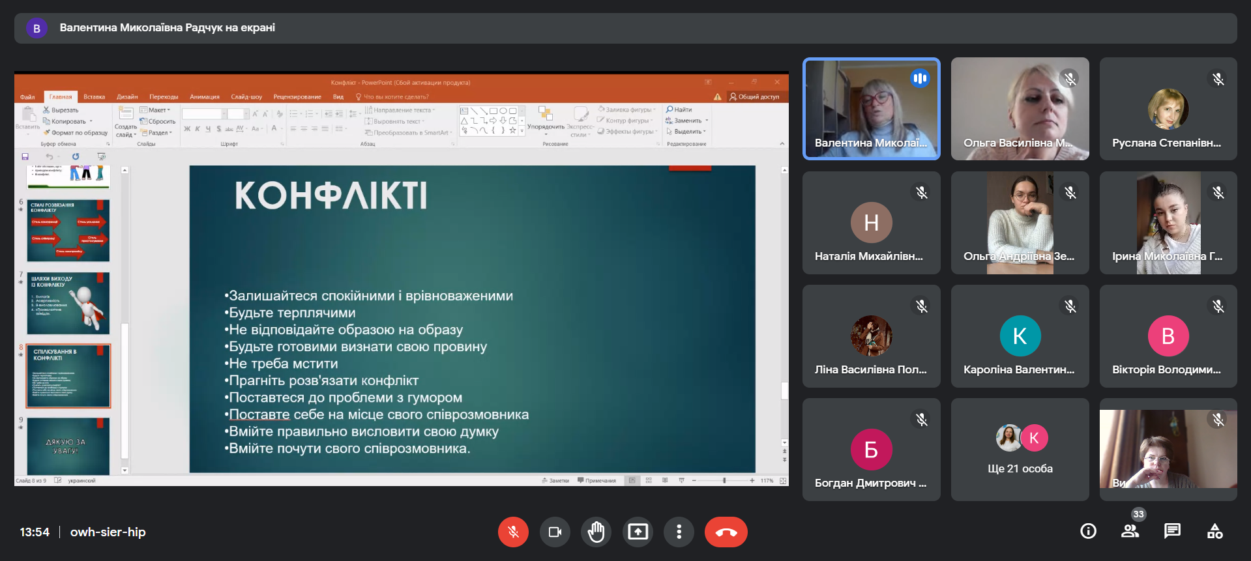Turn off camera in meeting controls
This screenshot has width=1251, height=561.
click(555, 532)
